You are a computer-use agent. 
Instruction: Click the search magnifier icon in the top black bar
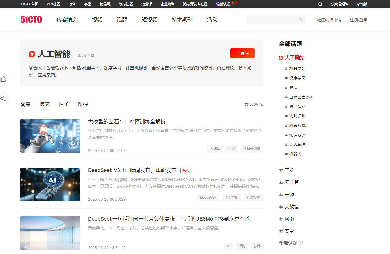pyautogui.click(x=320, y=4)
